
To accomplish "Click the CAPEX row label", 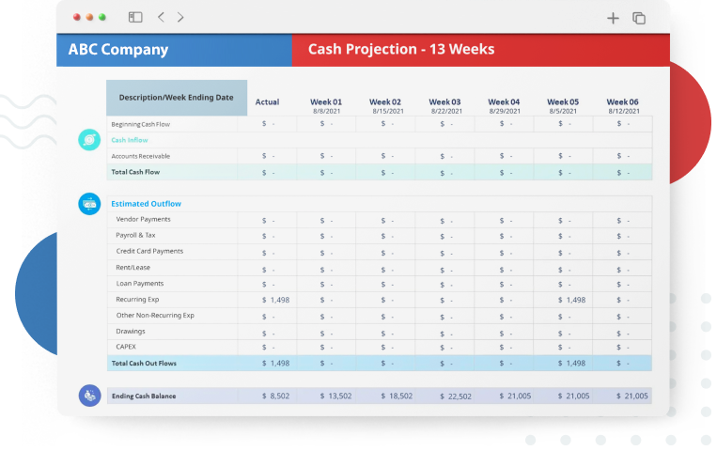I will pyautogui.click(x=126, y=347).
